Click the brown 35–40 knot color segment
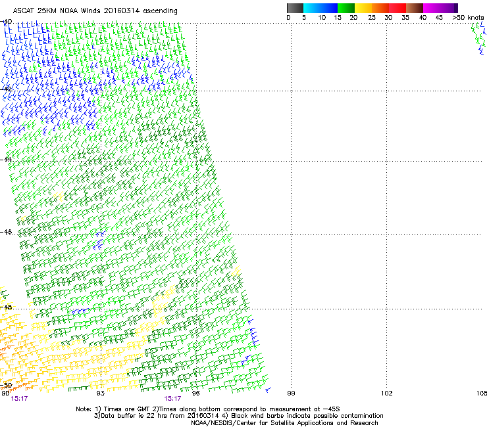The image size is (487, 427). point(415,8)
